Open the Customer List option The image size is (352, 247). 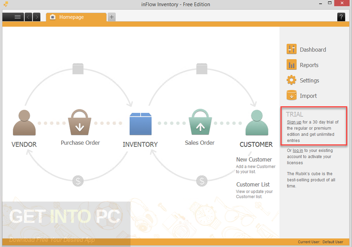[x=253, y=184]
